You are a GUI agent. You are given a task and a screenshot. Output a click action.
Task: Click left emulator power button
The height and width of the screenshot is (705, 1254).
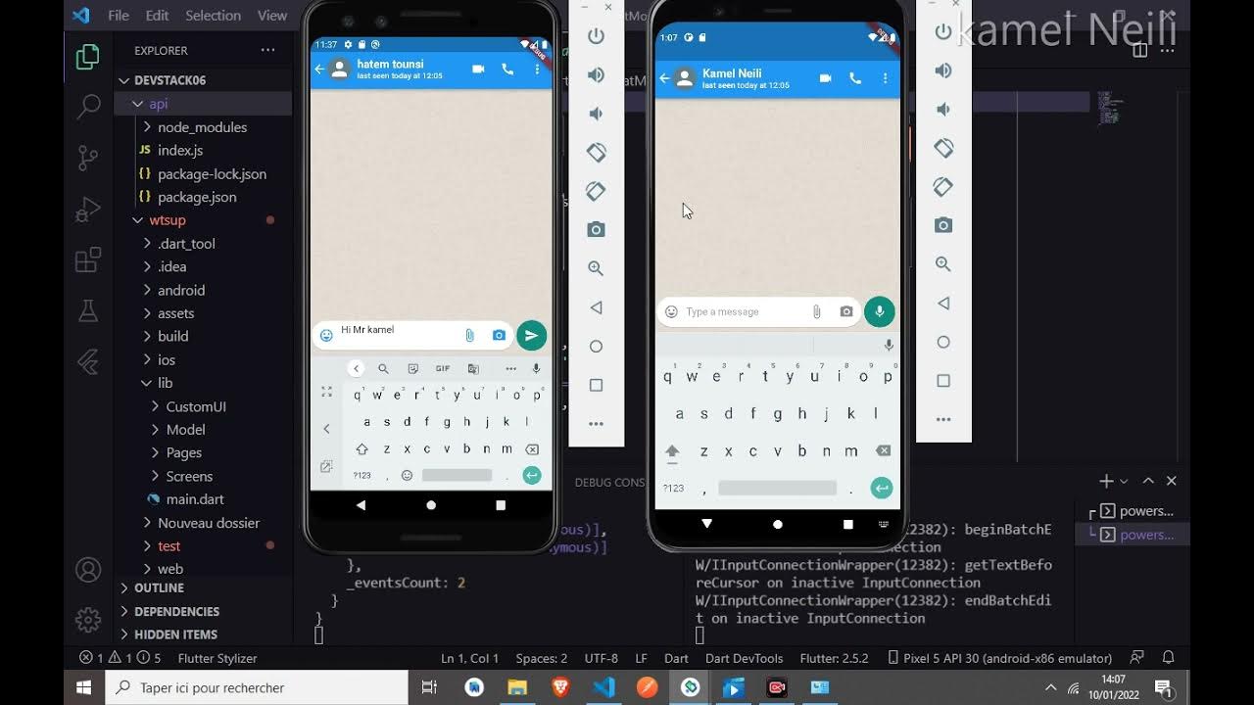tap(596, 36)
